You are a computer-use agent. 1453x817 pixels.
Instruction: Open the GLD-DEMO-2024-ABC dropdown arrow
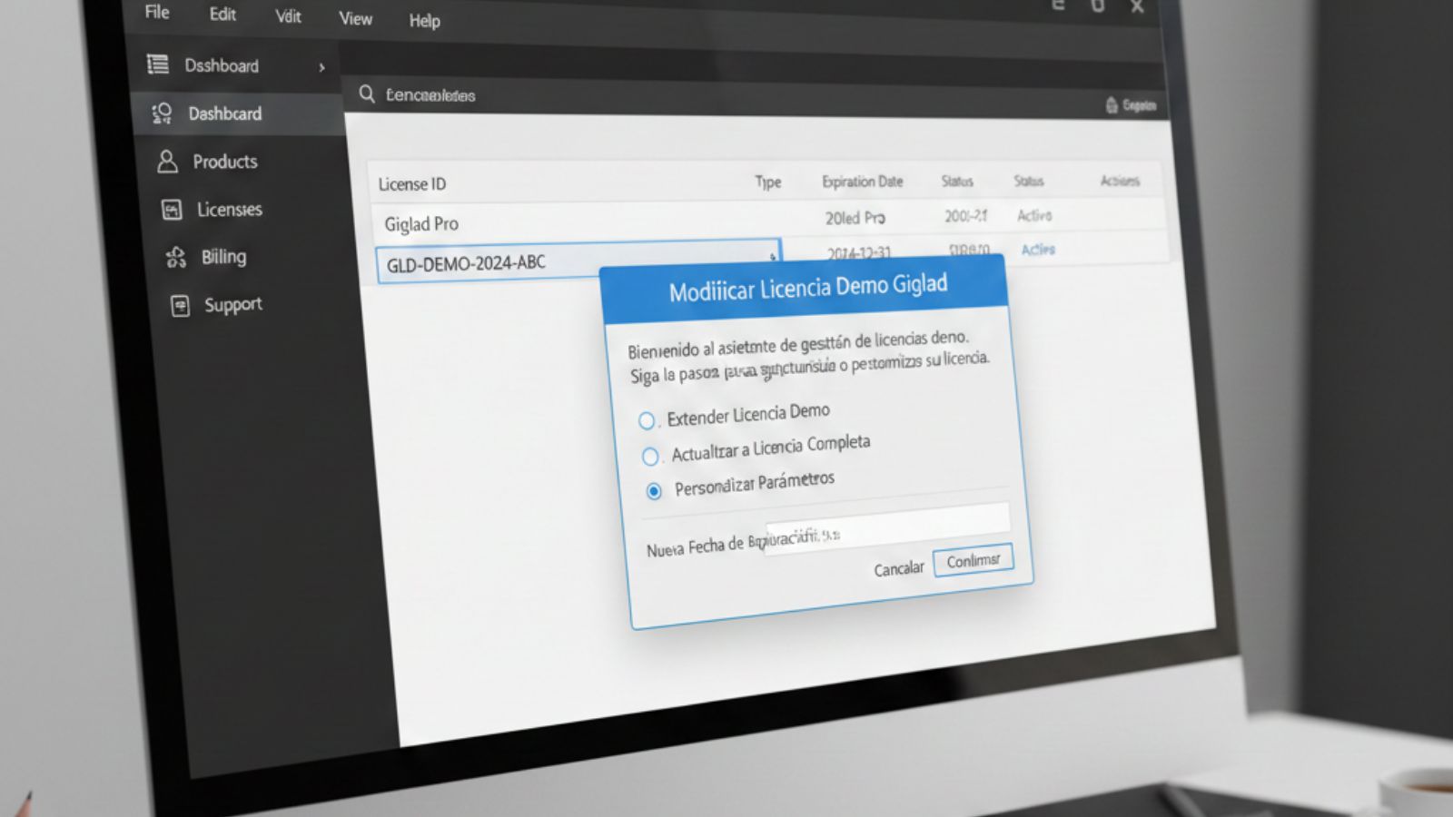(773, 256)
